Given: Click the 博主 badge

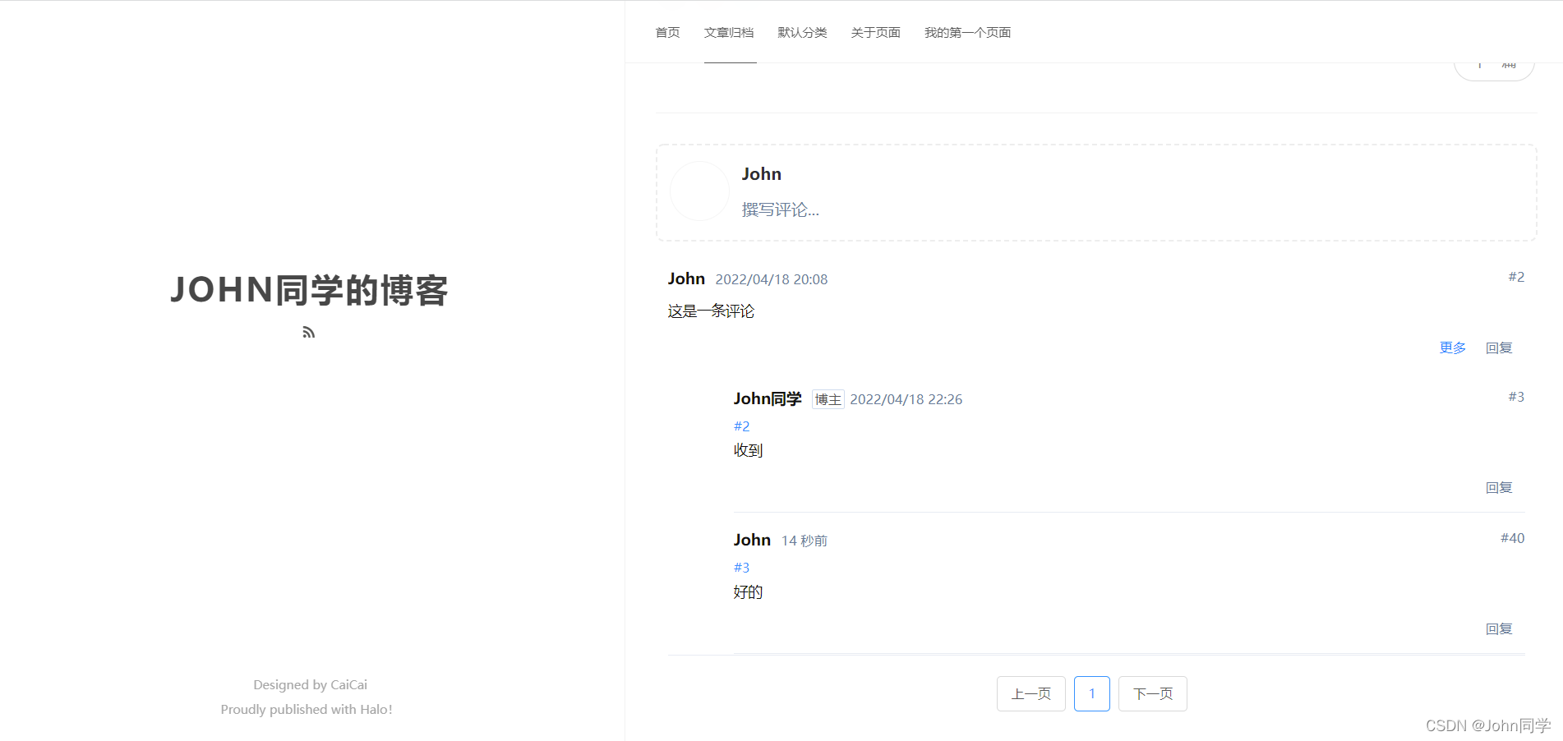Looking at the screenshot, I should click(828, 399).
